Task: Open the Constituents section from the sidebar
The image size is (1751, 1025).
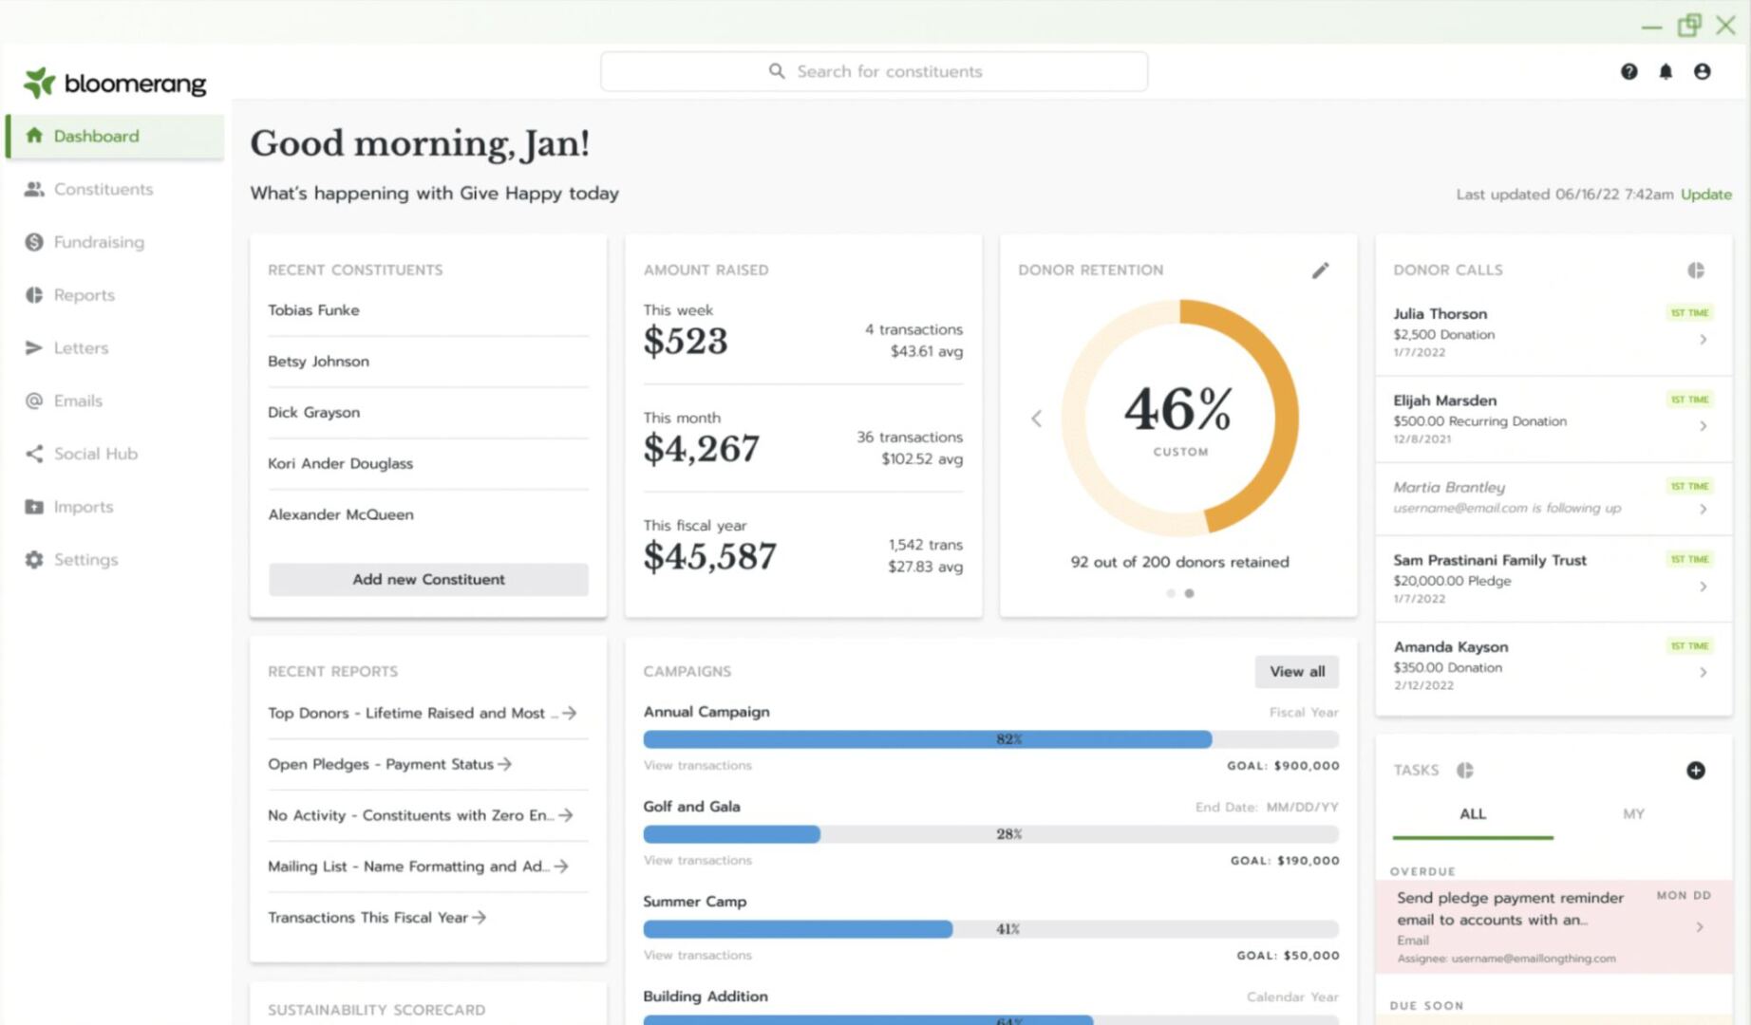Action: click(x=104, y=189)
